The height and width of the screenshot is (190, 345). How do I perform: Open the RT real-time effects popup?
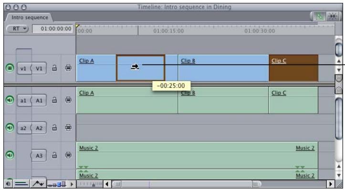pyautogui.click(x=18, y=29)
